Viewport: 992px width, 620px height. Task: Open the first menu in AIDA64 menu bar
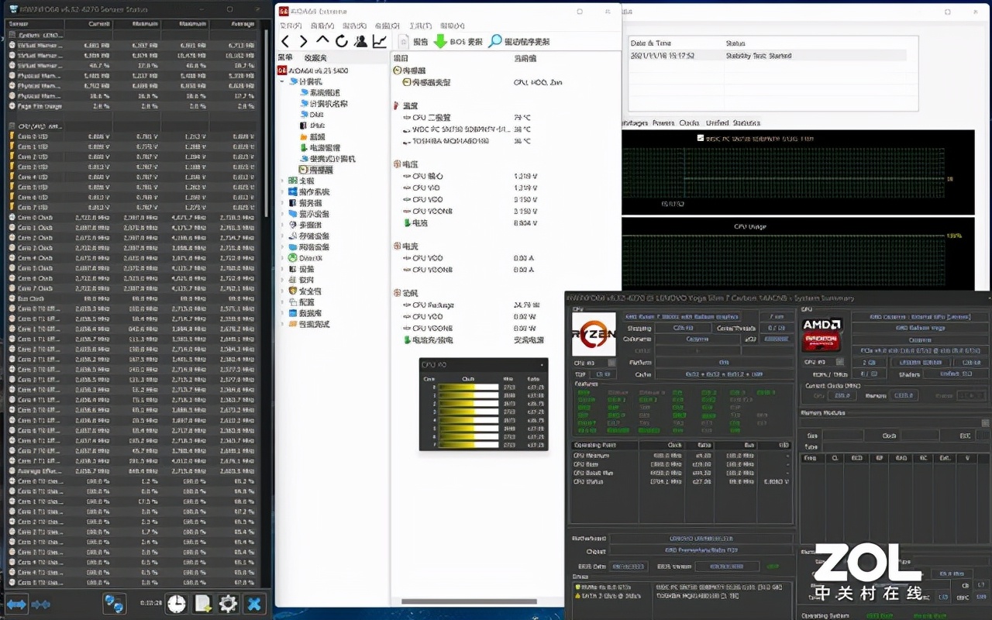coord(289,26)
